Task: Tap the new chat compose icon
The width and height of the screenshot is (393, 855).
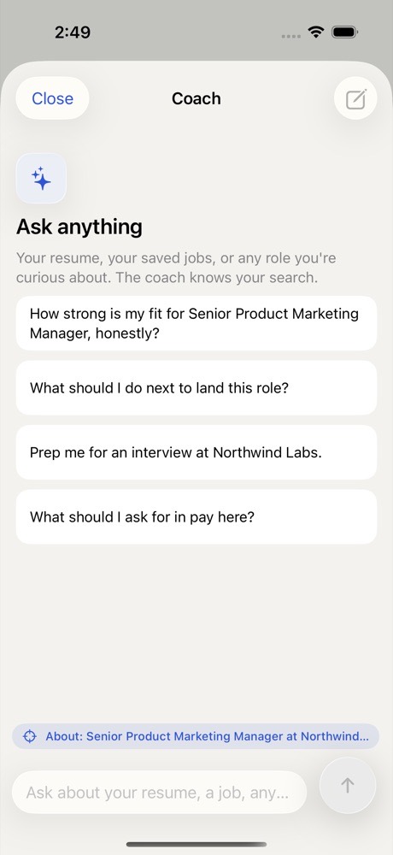Action: (x=355, y=98)
